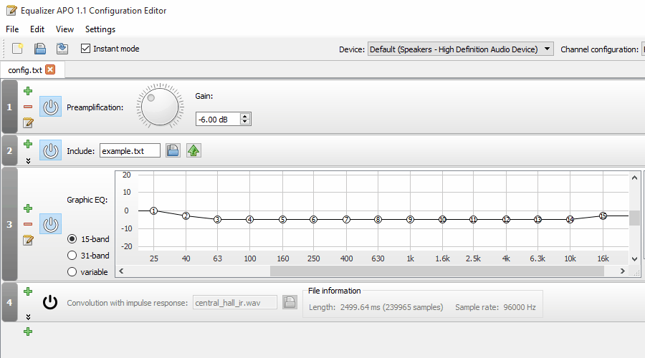Click EQ vertical scrollbar down arrow
The height and width of the screenshot is (358, 645).
634,259
